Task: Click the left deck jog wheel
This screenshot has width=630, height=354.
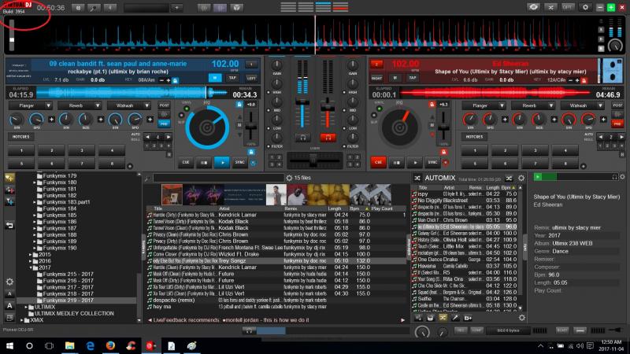Action: [207, 127]
